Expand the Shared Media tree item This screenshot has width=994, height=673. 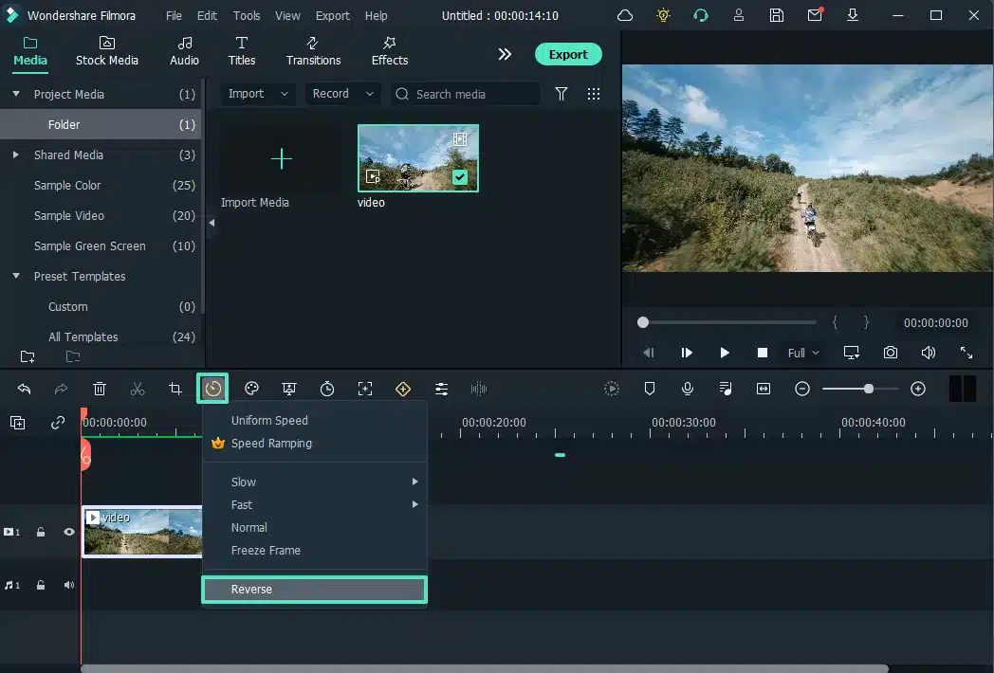[16, 155]
